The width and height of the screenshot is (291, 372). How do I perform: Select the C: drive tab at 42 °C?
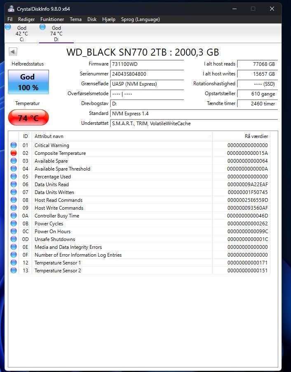point(21,33)
